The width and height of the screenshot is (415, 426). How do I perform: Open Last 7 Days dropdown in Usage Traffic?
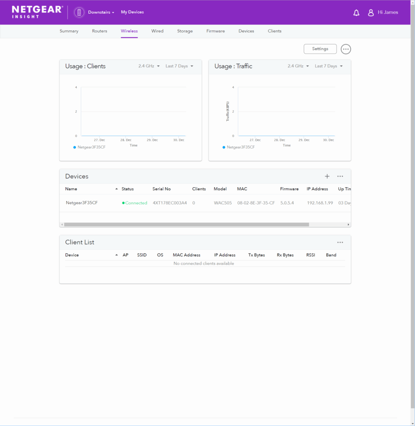[328, 66]
